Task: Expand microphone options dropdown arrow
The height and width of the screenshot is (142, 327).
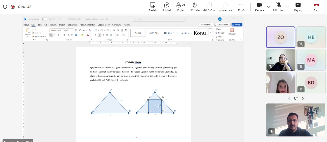Action: [288, 7]
